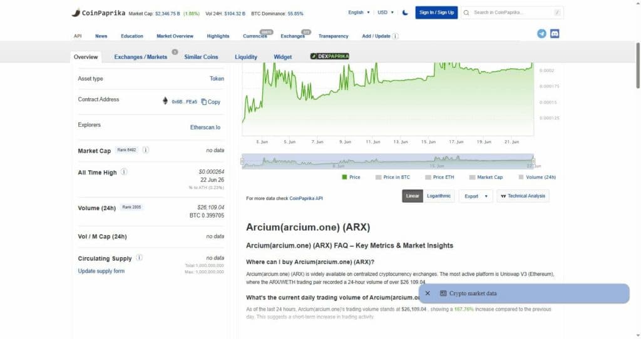Click the Add / Update info icon
The image size is (641, 339).
pos(396,36)
